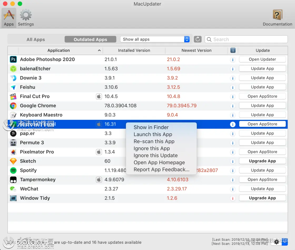
Task: Choose Report App Feedback… menu entry
Action: [161, 170]
